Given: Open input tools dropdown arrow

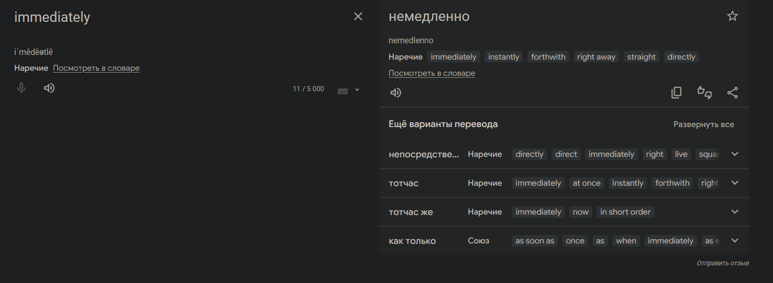Looking at the screenshot, I should [357, 90].
